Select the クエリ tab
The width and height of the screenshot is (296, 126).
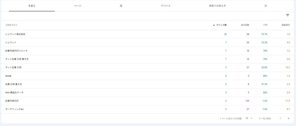[32, 6]
